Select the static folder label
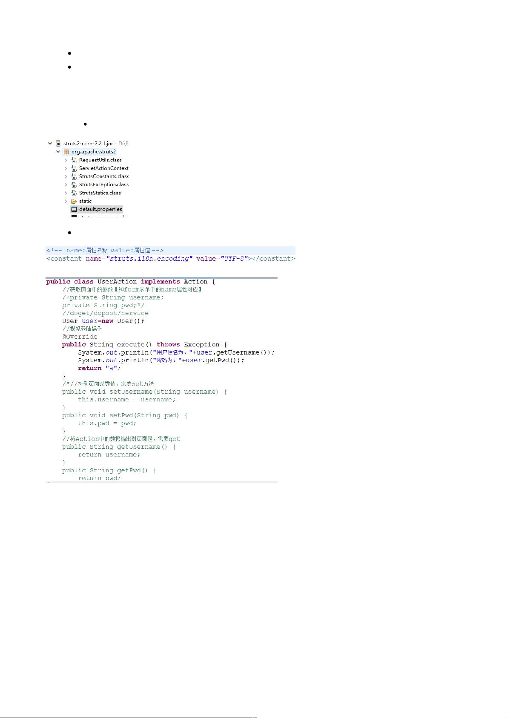 [x=85, y=201]
